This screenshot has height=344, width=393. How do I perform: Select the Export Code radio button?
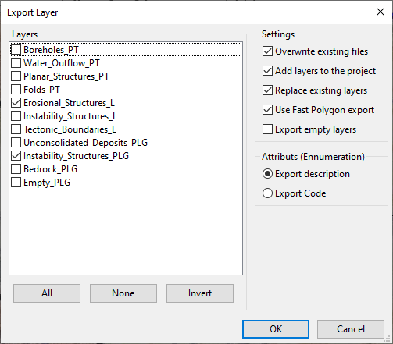point(267,193)
